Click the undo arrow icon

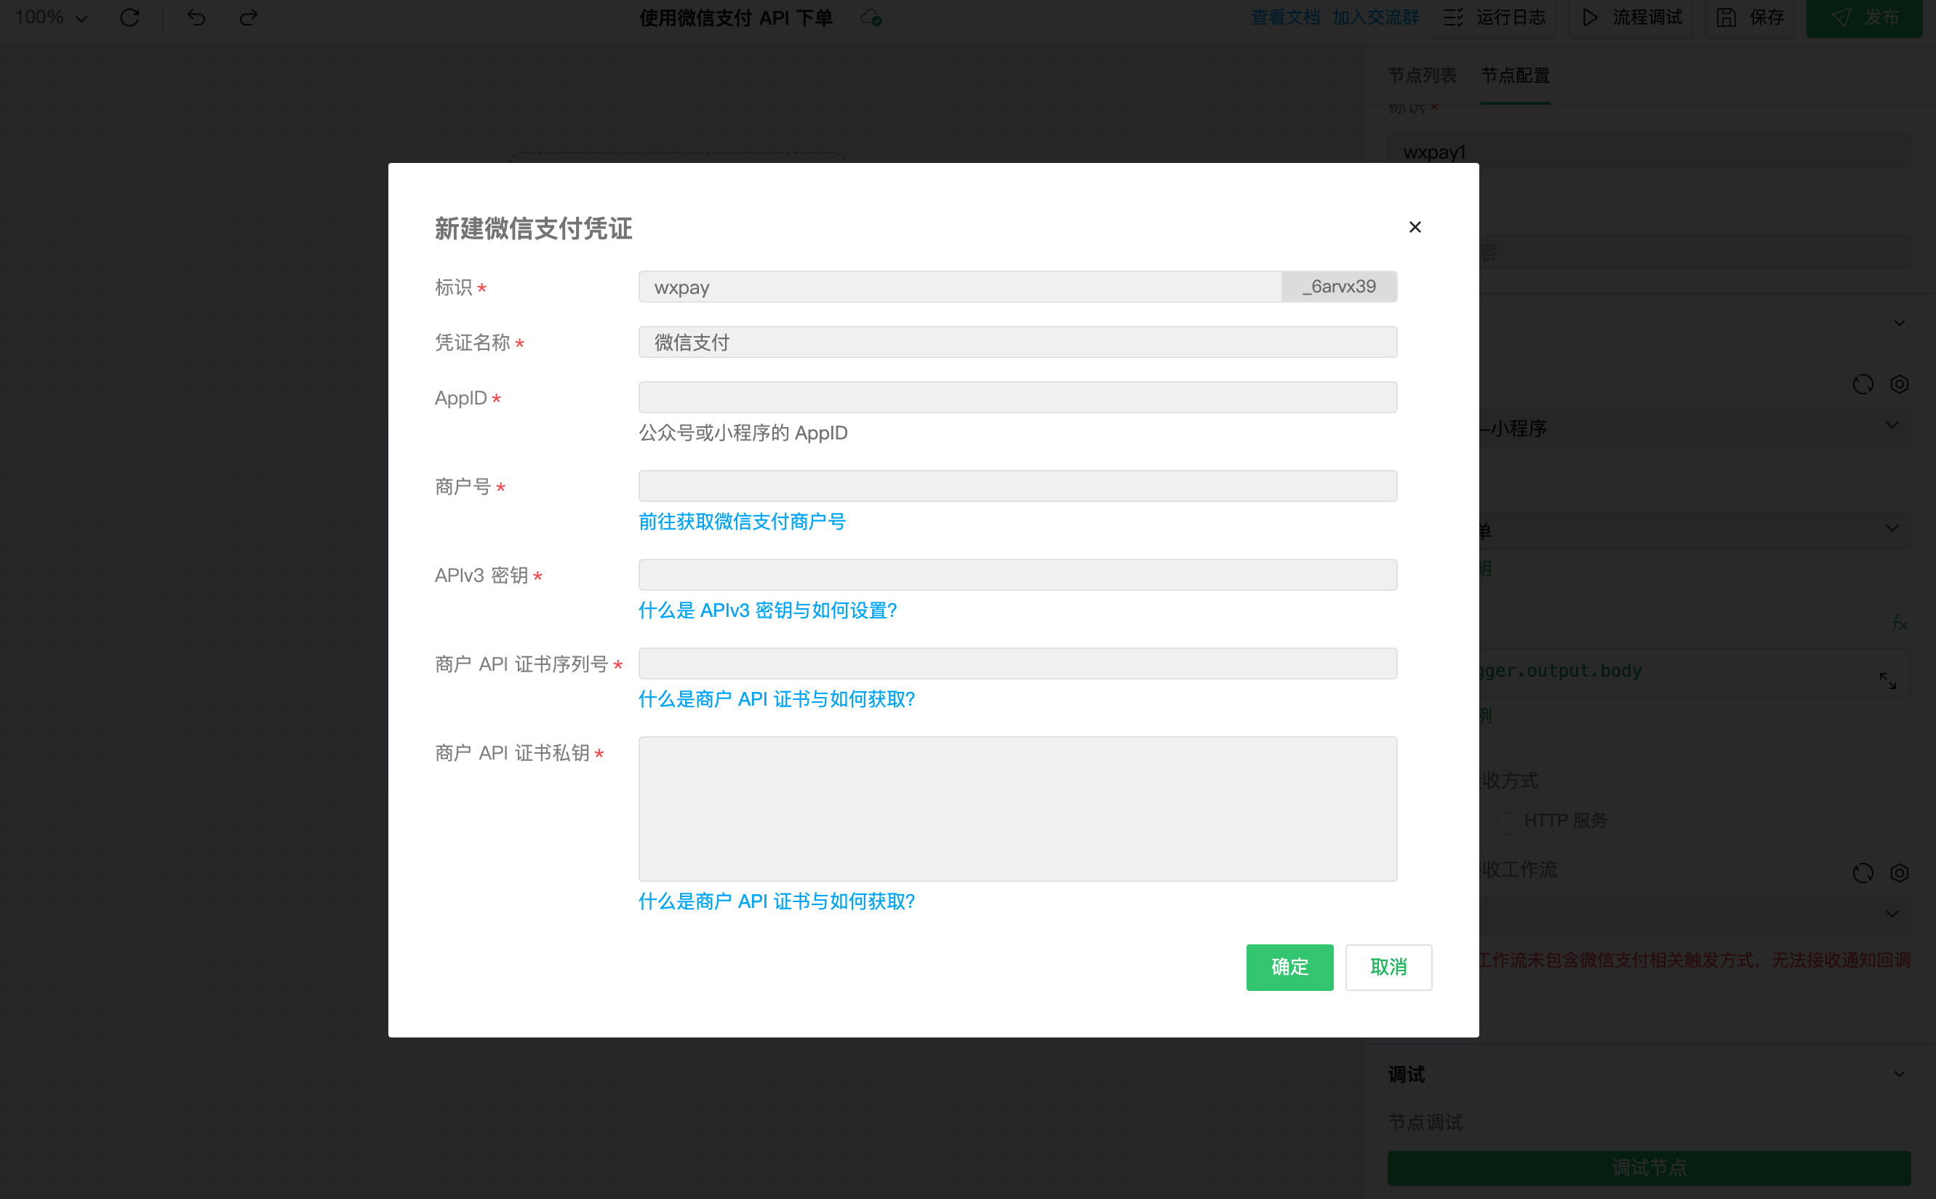pyautogui.click(x=196, y=17)
